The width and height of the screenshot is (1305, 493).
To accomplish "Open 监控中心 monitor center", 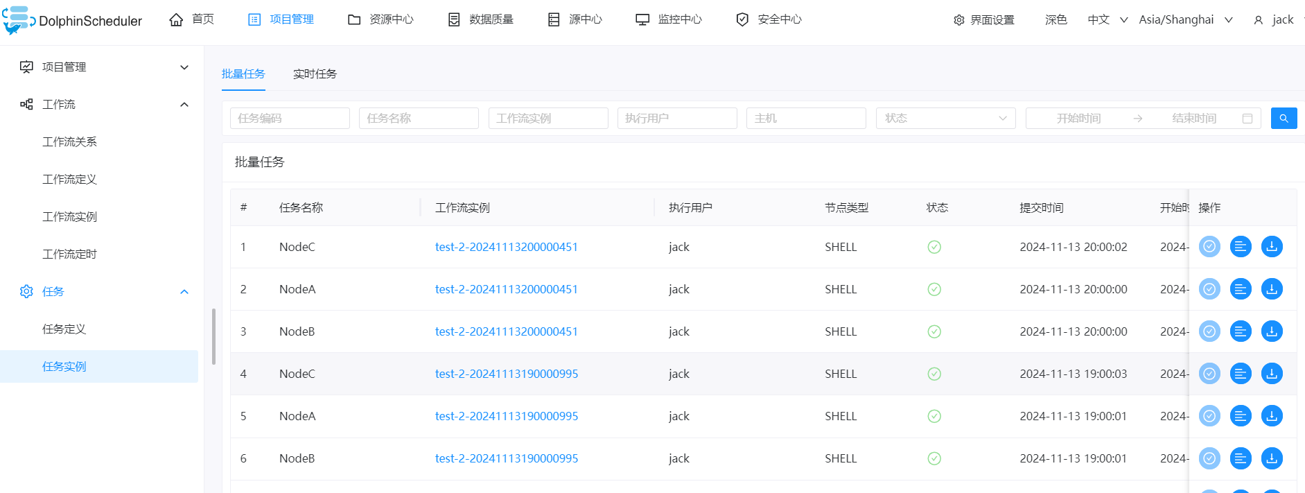I will (x=669, y=19).
